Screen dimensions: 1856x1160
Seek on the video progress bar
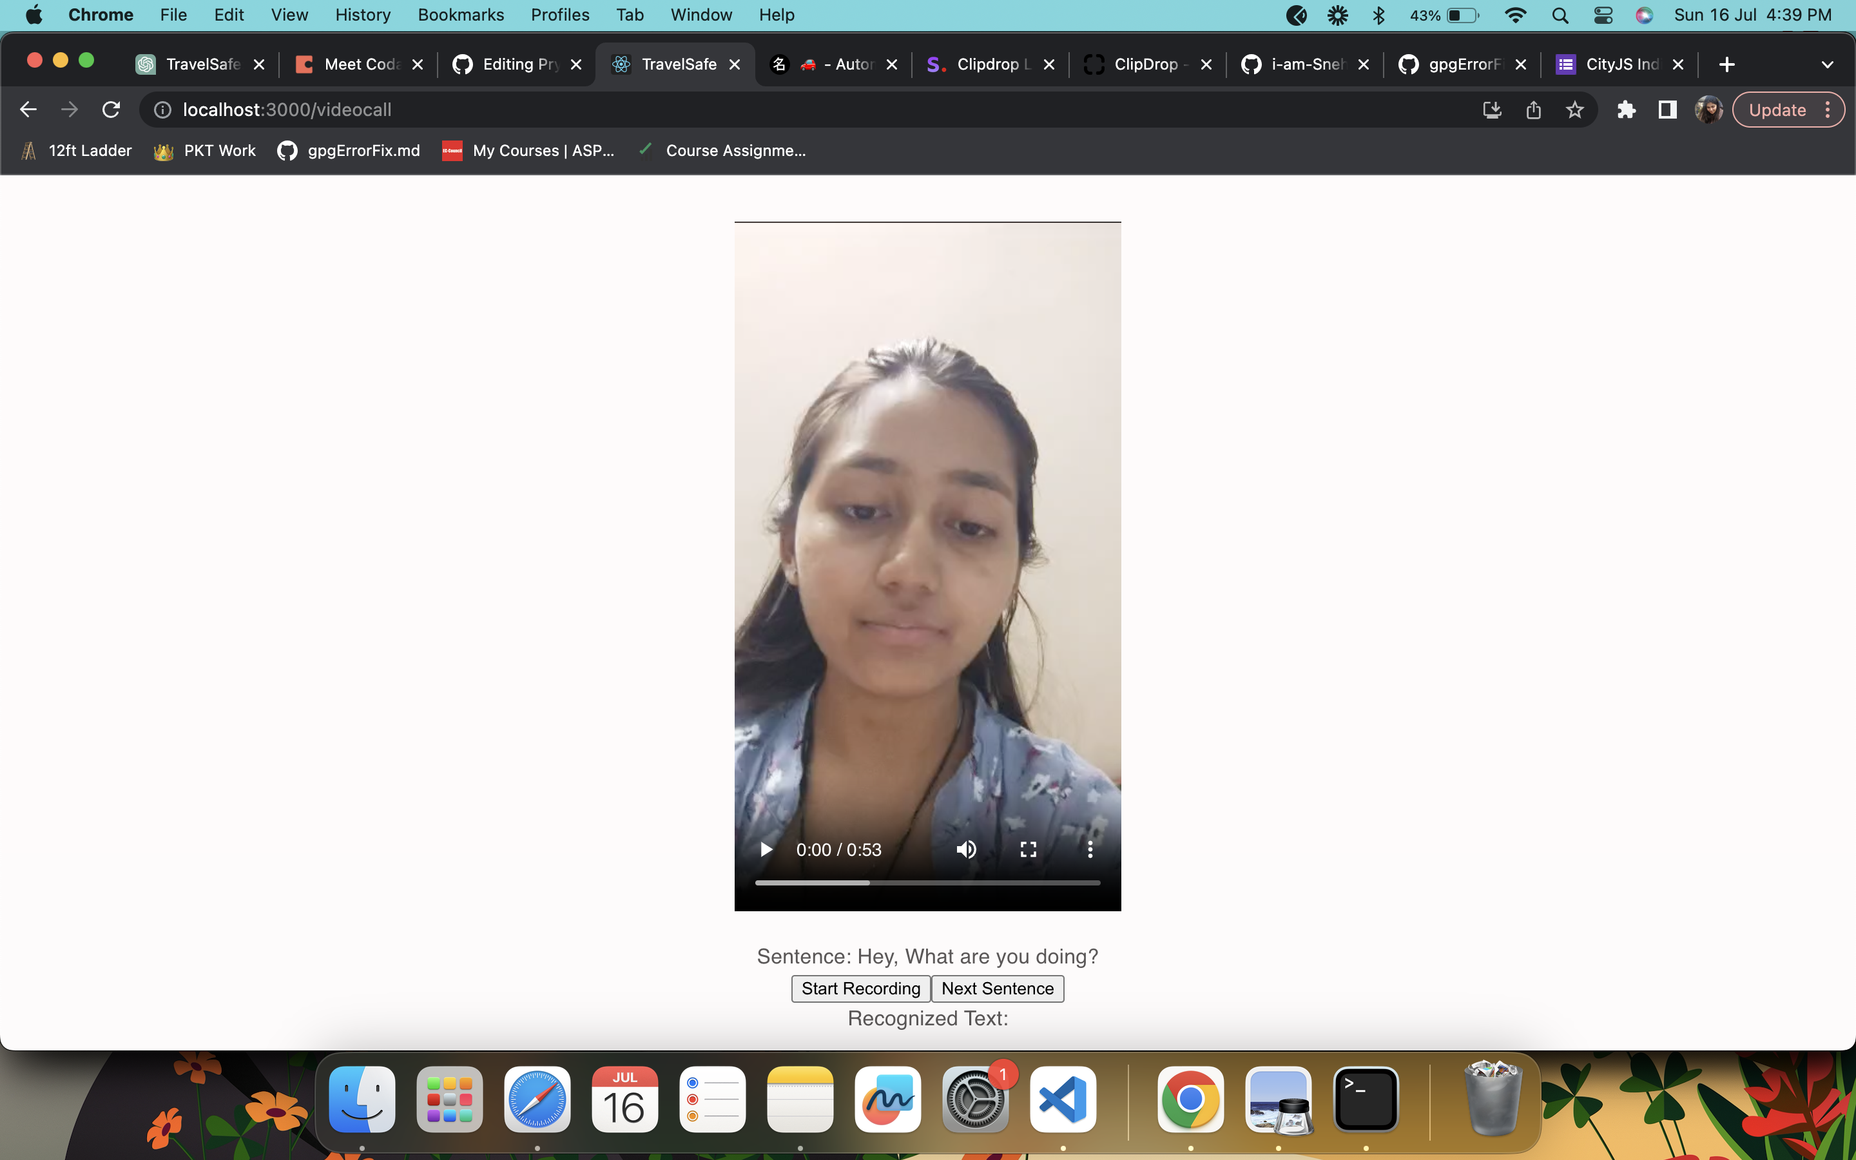click(927, 883)
